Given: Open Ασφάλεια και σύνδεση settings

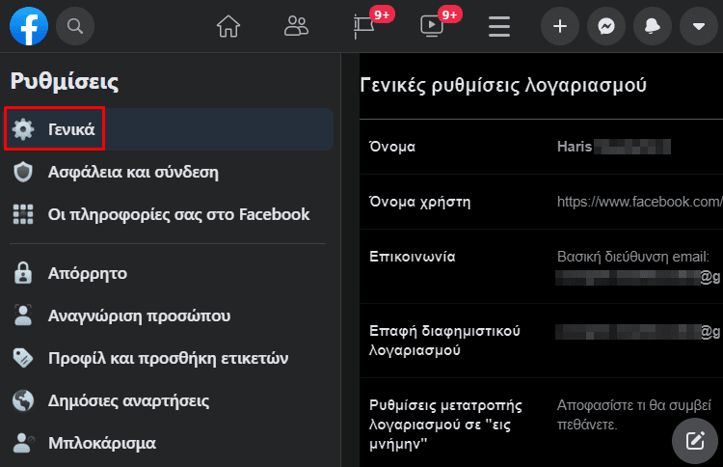Looking at the screenshot, I should (x=169, y=172).
